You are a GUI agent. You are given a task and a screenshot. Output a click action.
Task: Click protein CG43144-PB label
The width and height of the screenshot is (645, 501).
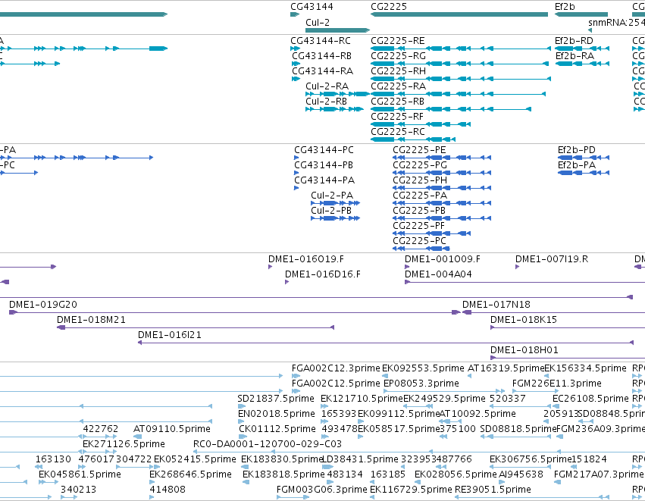pyautogui.click(x=324, y=165)
